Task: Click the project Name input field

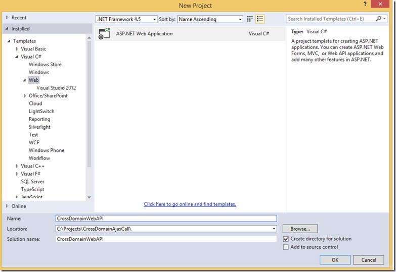Action: pos(166,219)
